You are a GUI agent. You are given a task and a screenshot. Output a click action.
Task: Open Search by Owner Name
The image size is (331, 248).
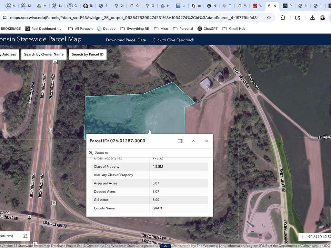click(44, 54)
